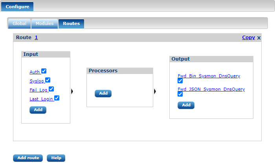Screen dimensions: 275x165
Task: Click the Configure top tab
Action: [17, 7]
